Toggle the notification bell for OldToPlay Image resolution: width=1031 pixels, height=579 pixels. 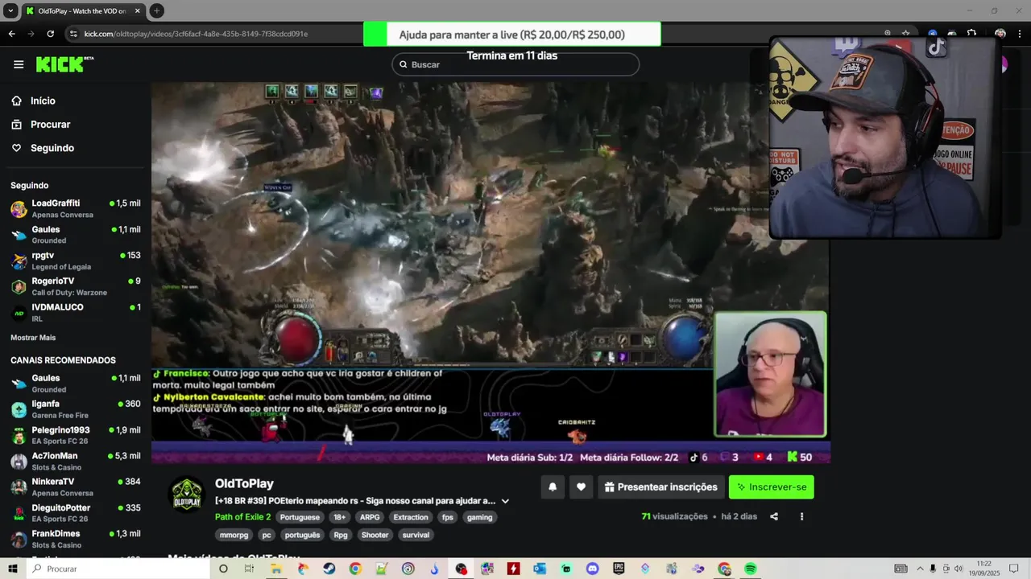coord(553,487)
